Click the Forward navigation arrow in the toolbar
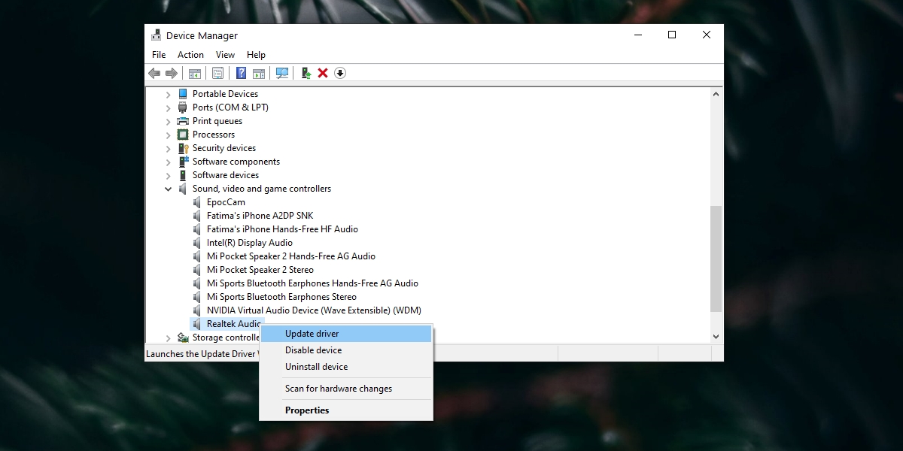The width and height of the screenshot is (903, 451). pos(172,73)
